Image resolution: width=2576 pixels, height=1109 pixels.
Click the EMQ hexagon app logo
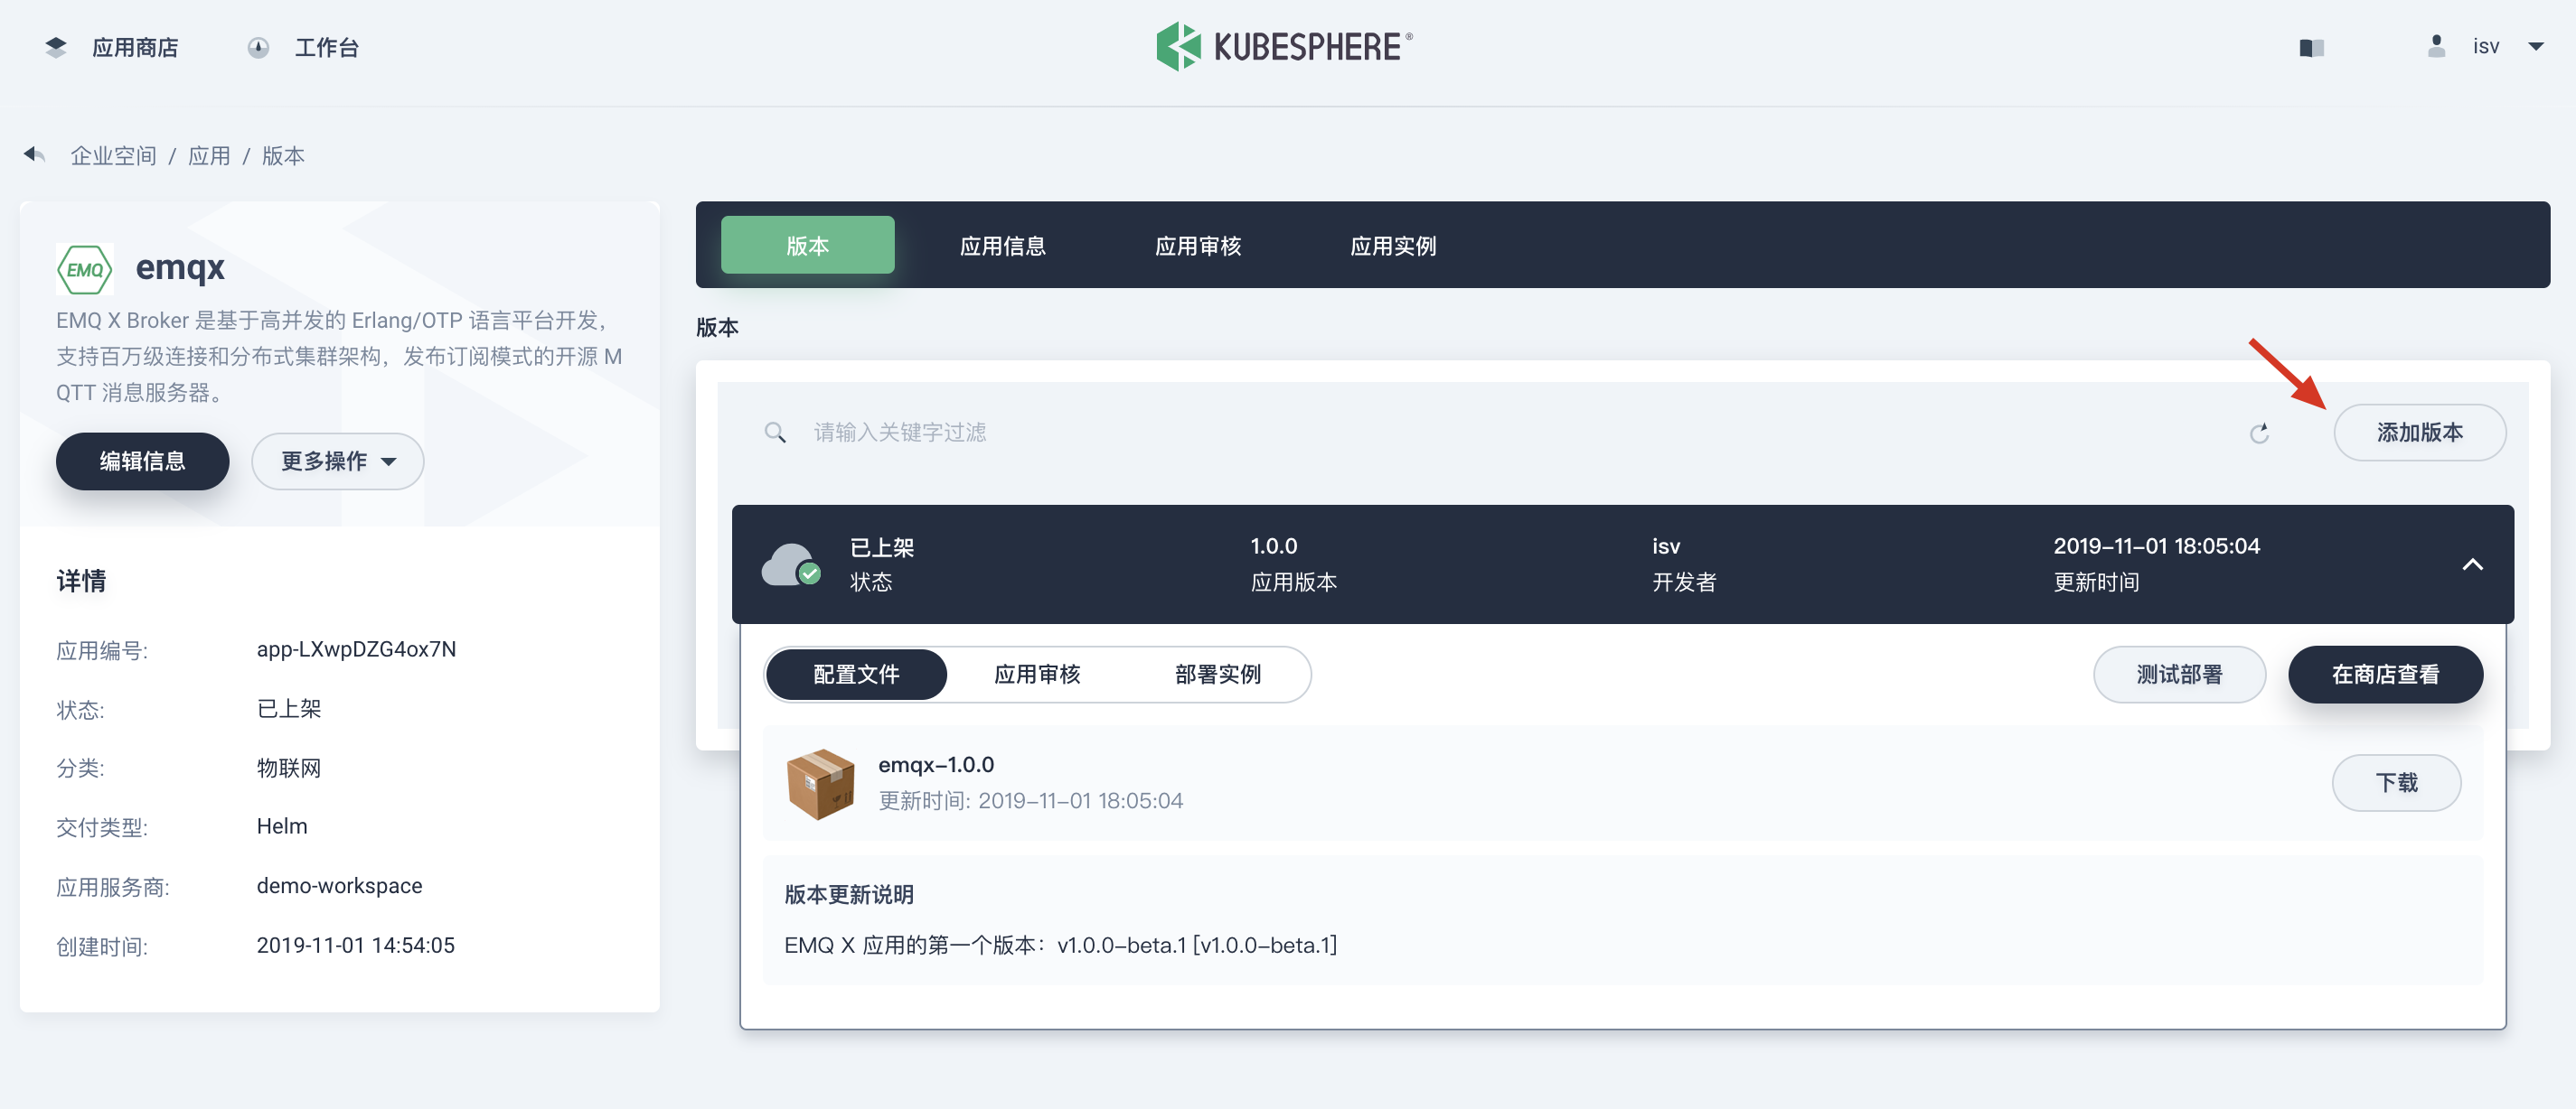click(85, 267)
